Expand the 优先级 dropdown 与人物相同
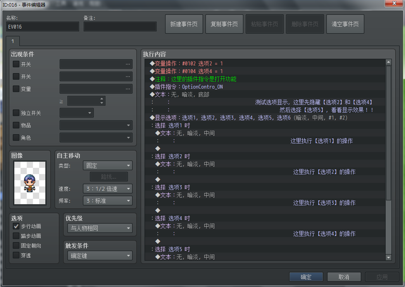Viewport: 405px width, 287px height. click(x=100, y=228)
